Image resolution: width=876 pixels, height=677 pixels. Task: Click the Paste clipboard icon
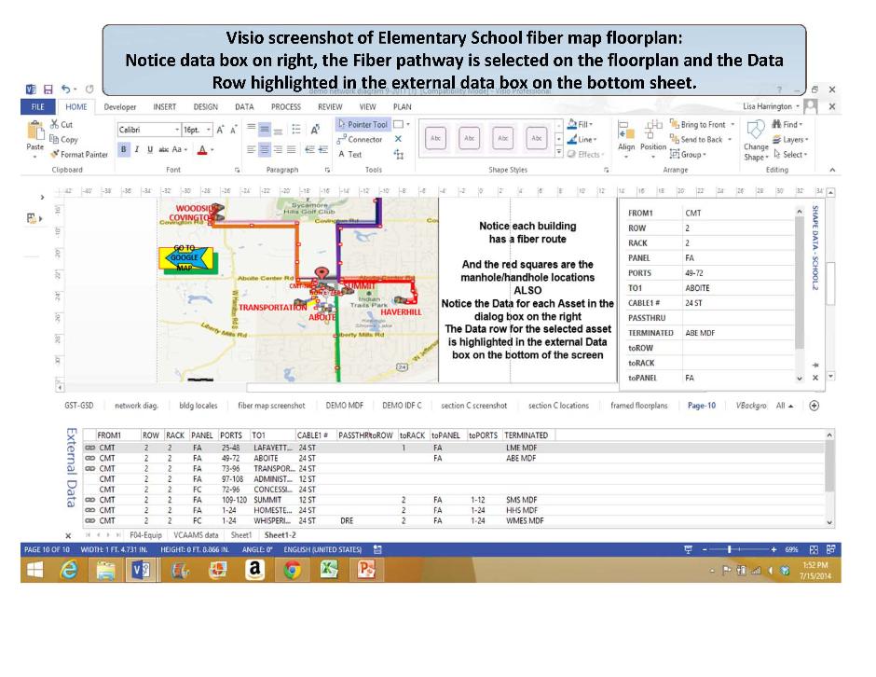[35, 131]
